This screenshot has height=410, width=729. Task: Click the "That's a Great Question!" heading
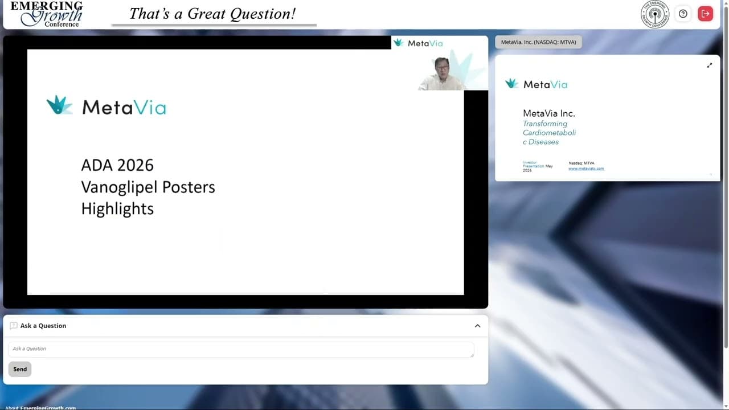[212, 14]
